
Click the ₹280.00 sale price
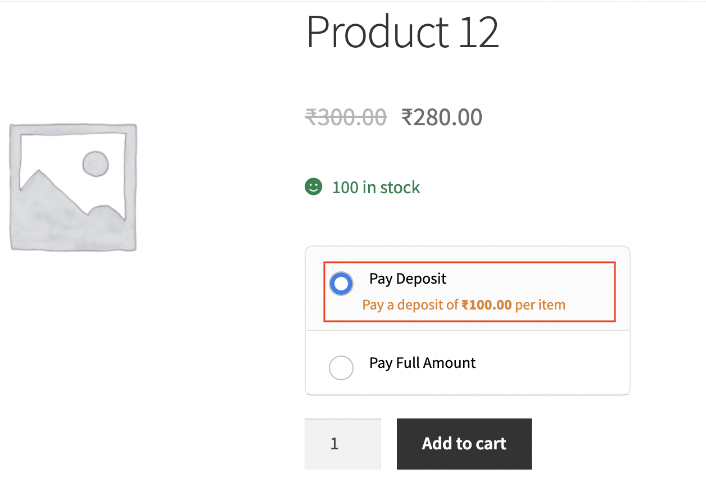pos(442,117)
